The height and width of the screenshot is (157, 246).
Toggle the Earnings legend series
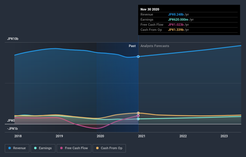point(43,148)
